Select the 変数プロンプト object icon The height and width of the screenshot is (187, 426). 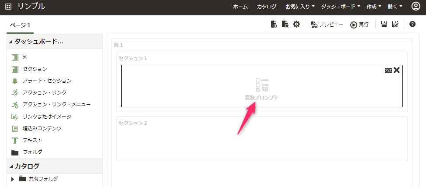pos(262,85)
